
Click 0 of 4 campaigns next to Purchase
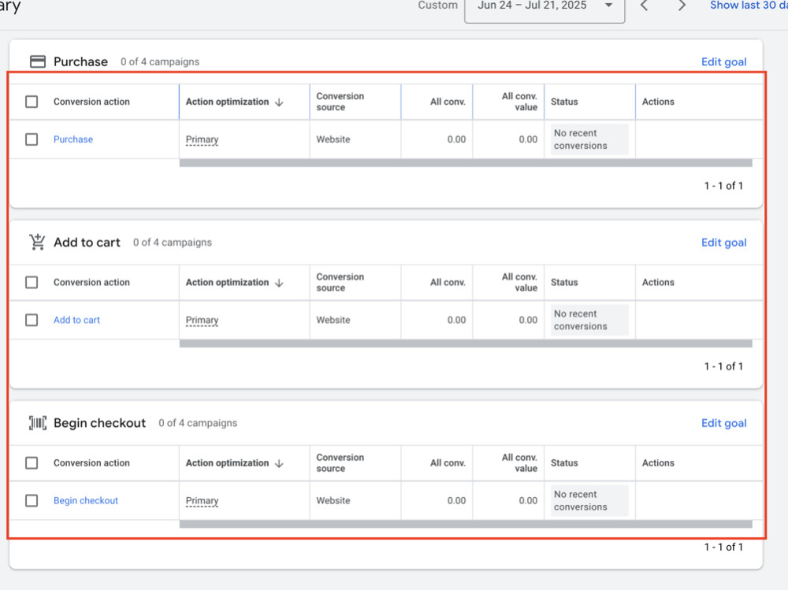point(160,61)
